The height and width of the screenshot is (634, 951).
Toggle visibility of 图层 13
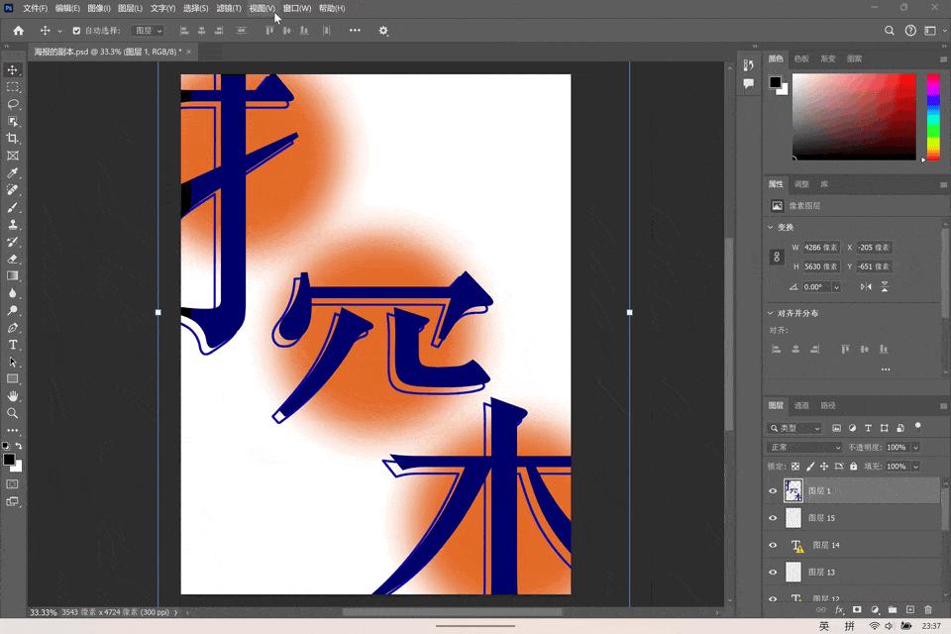click(x=774, y=572)
